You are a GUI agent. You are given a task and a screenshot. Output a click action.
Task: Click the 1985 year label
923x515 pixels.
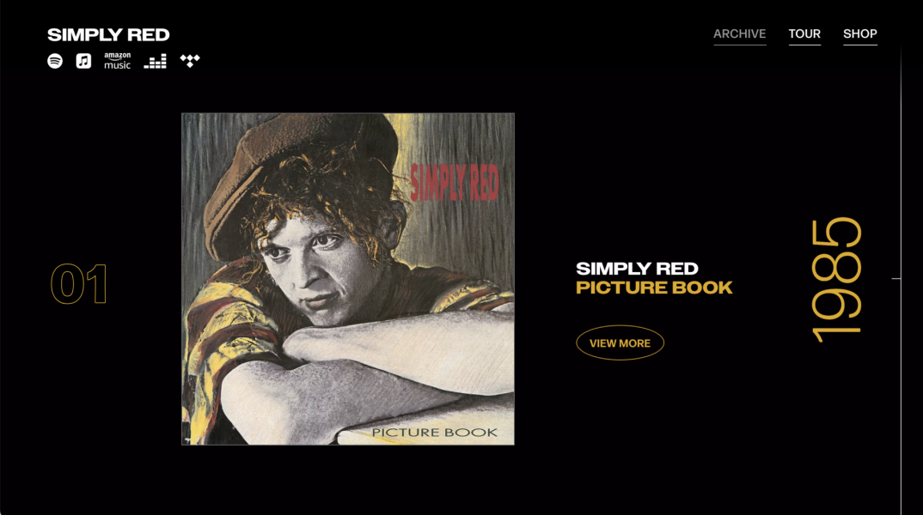pyautogui.click(x=836, y=280)
